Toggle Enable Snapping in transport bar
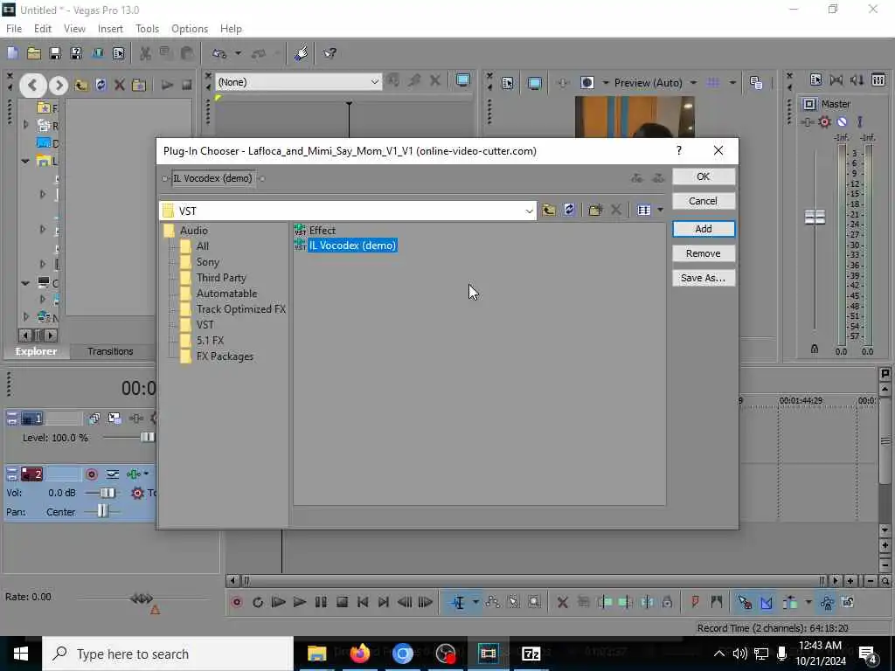 coord(745,602)
